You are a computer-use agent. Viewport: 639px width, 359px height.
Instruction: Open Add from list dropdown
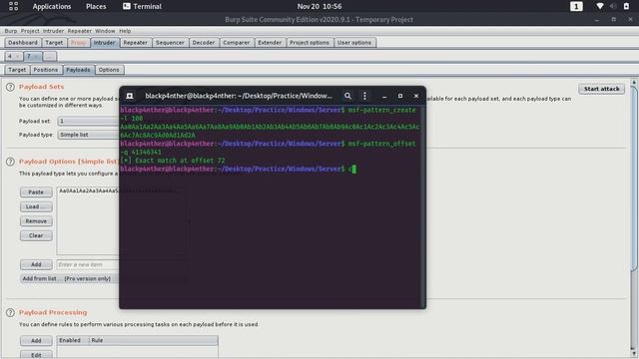tap(69, 279)
